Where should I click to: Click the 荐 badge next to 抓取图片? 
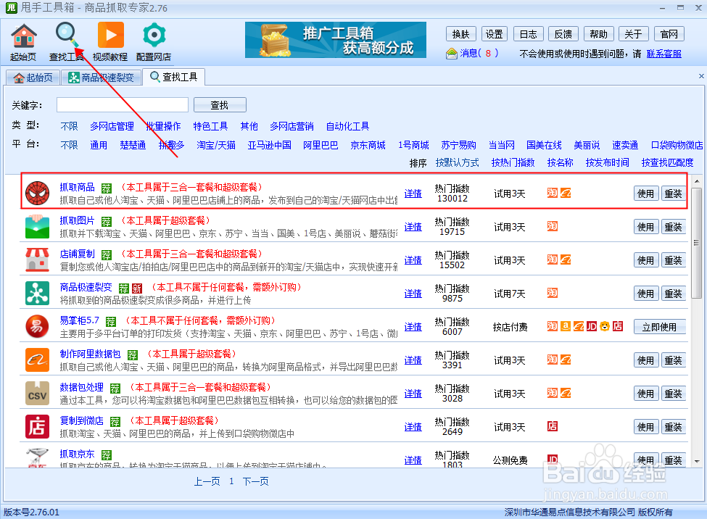[107, 221]
